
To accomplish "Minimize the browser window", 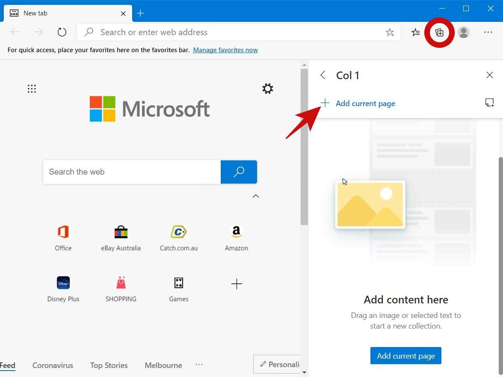I will click(x=442, y=8).
